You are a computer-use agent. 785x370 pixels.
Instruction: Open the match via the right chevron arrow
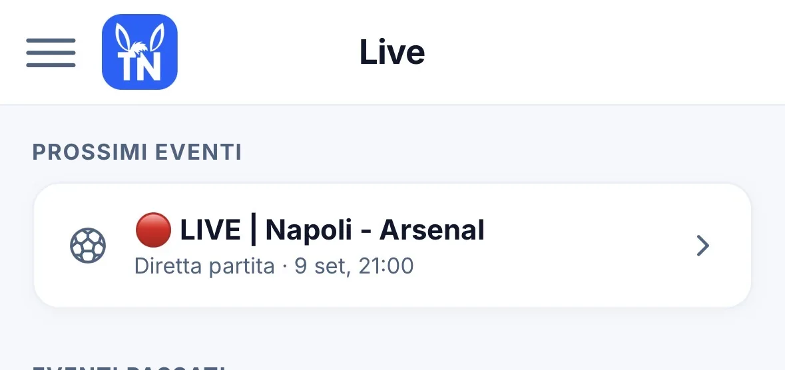tap(703, 246)
